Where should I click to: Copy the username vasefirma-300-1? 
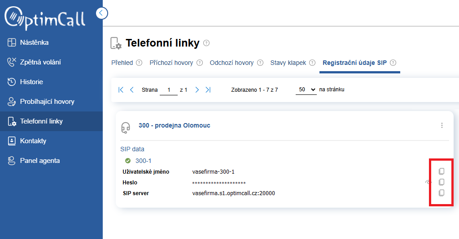click(442, 171)
